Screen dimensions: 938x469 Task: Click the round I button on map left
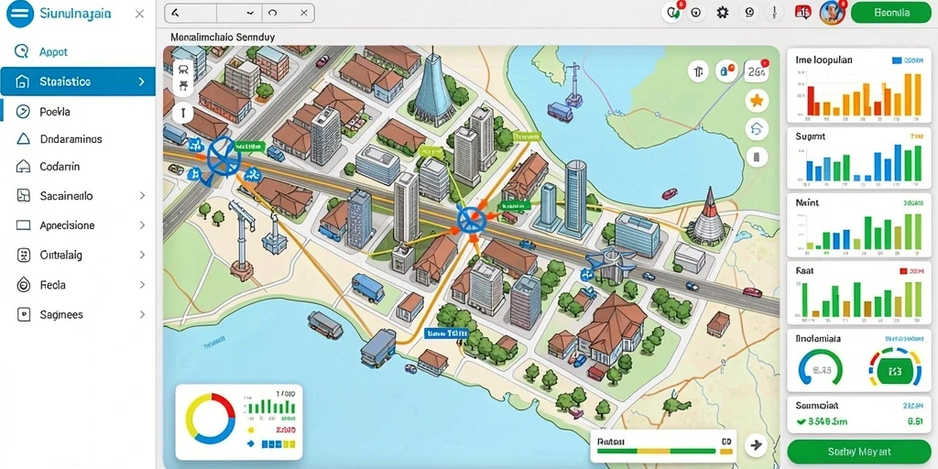coord(183,111)
